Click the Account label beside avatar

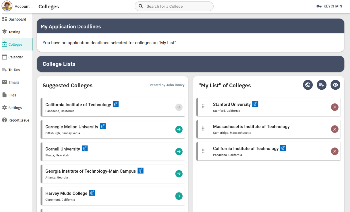22,6
